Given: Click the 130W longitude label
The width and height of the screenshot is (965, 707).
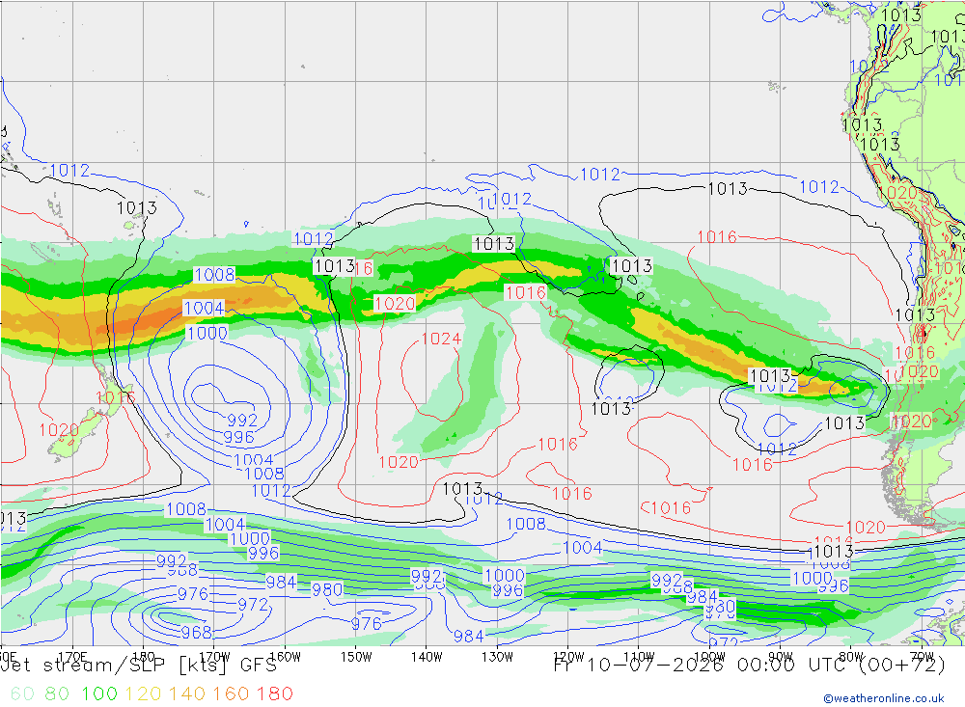Looking at the screenshot, I should coord(497,657).
